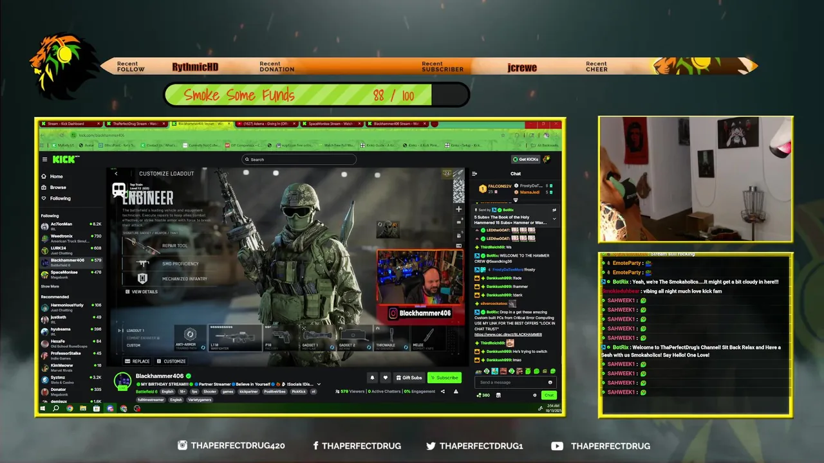This screenshot has width=824, height=463.
Task: Expand the pinned BotRix message chevron
Action: (554, 219)
